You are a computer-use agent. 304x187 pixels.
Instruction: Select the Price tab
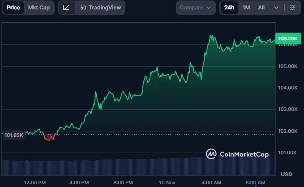(x=13, y=8)
